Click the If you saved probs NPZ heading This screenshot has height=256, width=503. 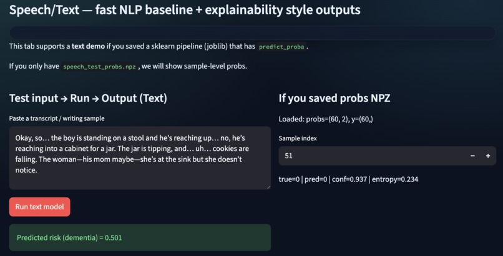tap(335, 98)
